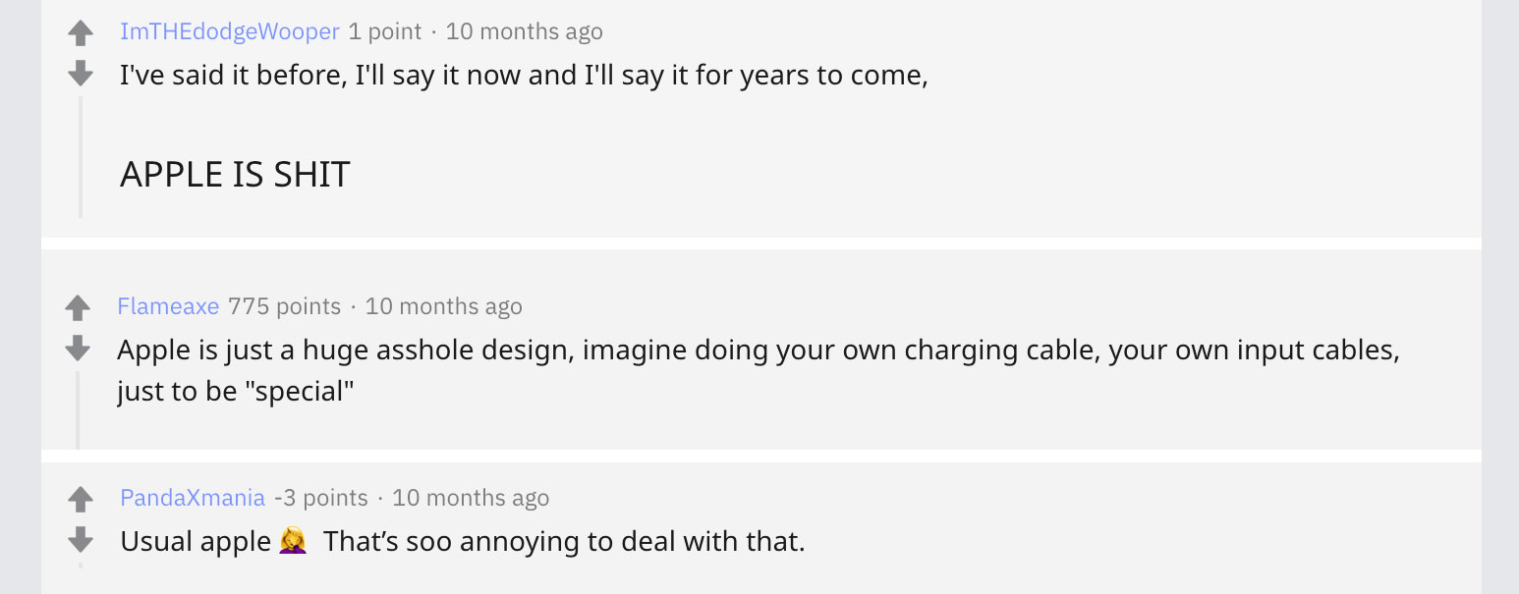
Task: Click the facepalm emoji in PandaXmania's comment
Action: (x=293, y=540)
